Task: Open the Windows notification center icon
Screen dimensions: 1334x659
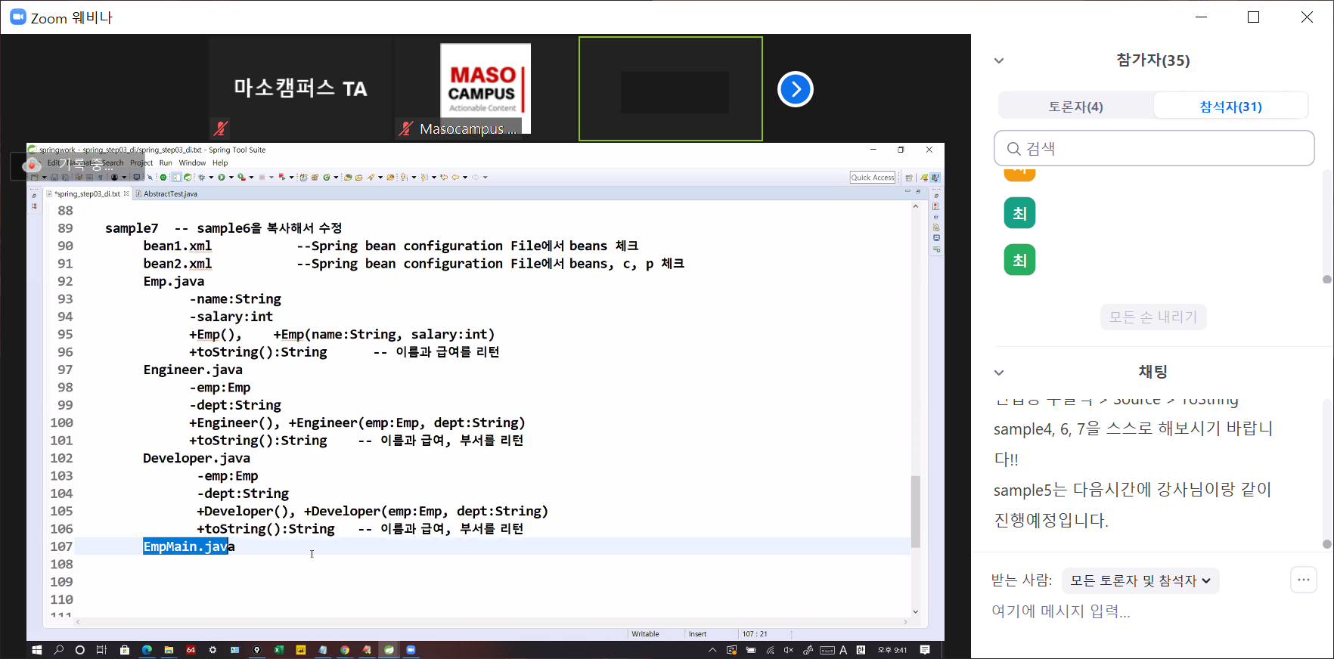Action: [x=925, y=650]
